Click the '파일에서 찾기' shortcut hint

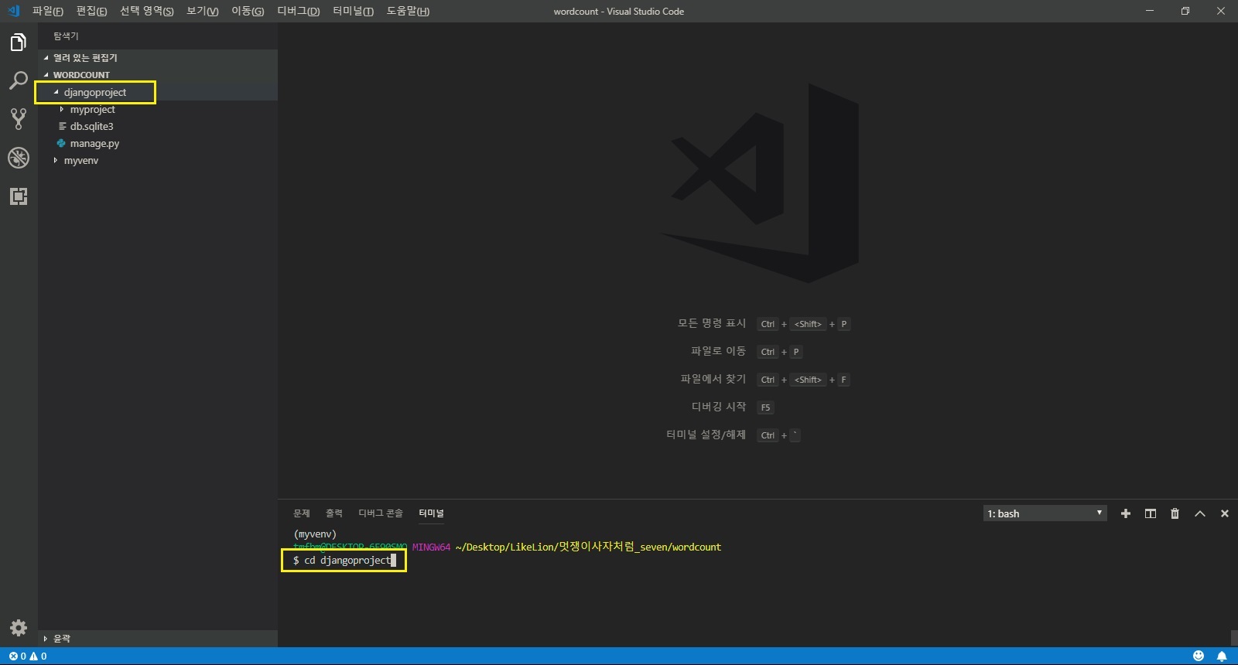[713, 379]
